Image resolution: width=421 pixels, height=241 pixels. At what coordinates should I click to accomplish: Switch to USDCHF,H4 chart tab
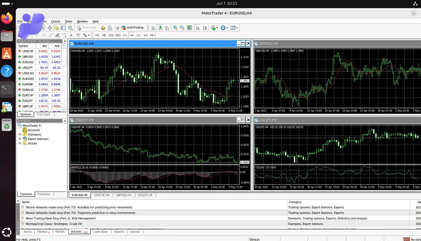click(x=102, y=195)
